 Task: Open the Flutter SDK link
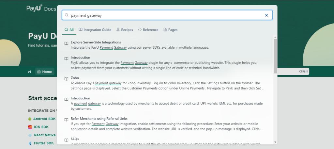[44, 143]
